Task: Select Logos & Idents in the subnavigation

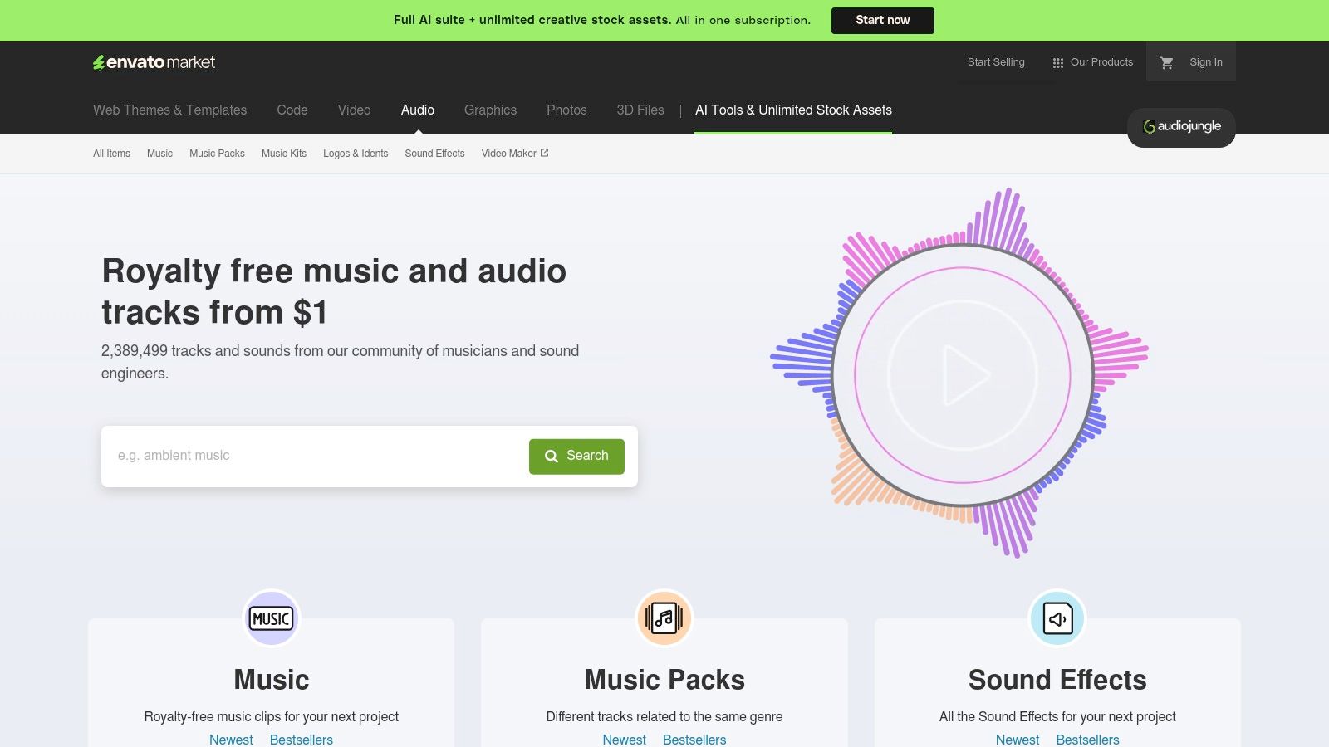Action: (x=356, y=154)
